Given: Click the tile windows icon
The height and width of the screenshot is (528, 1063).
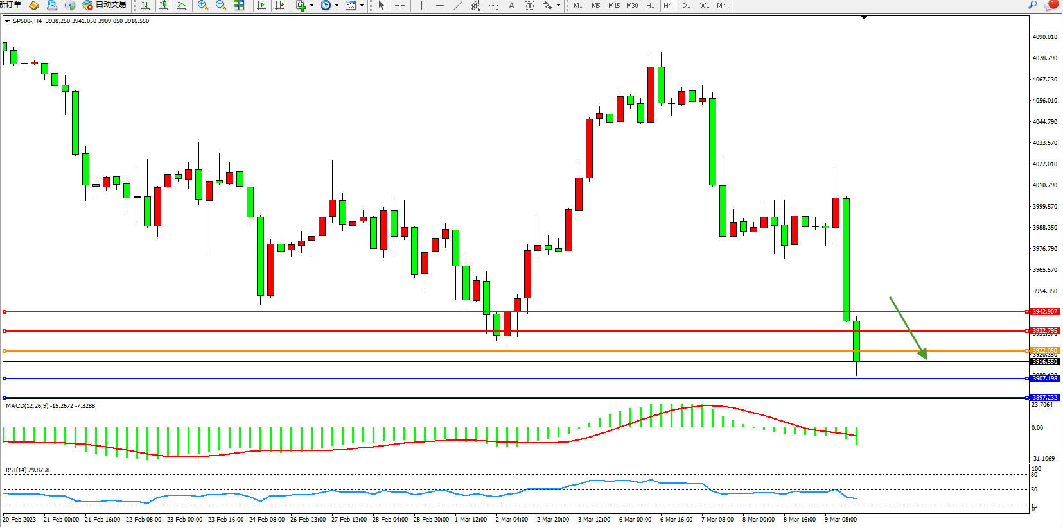Looking at the screenshot, I should coord(239,6).
